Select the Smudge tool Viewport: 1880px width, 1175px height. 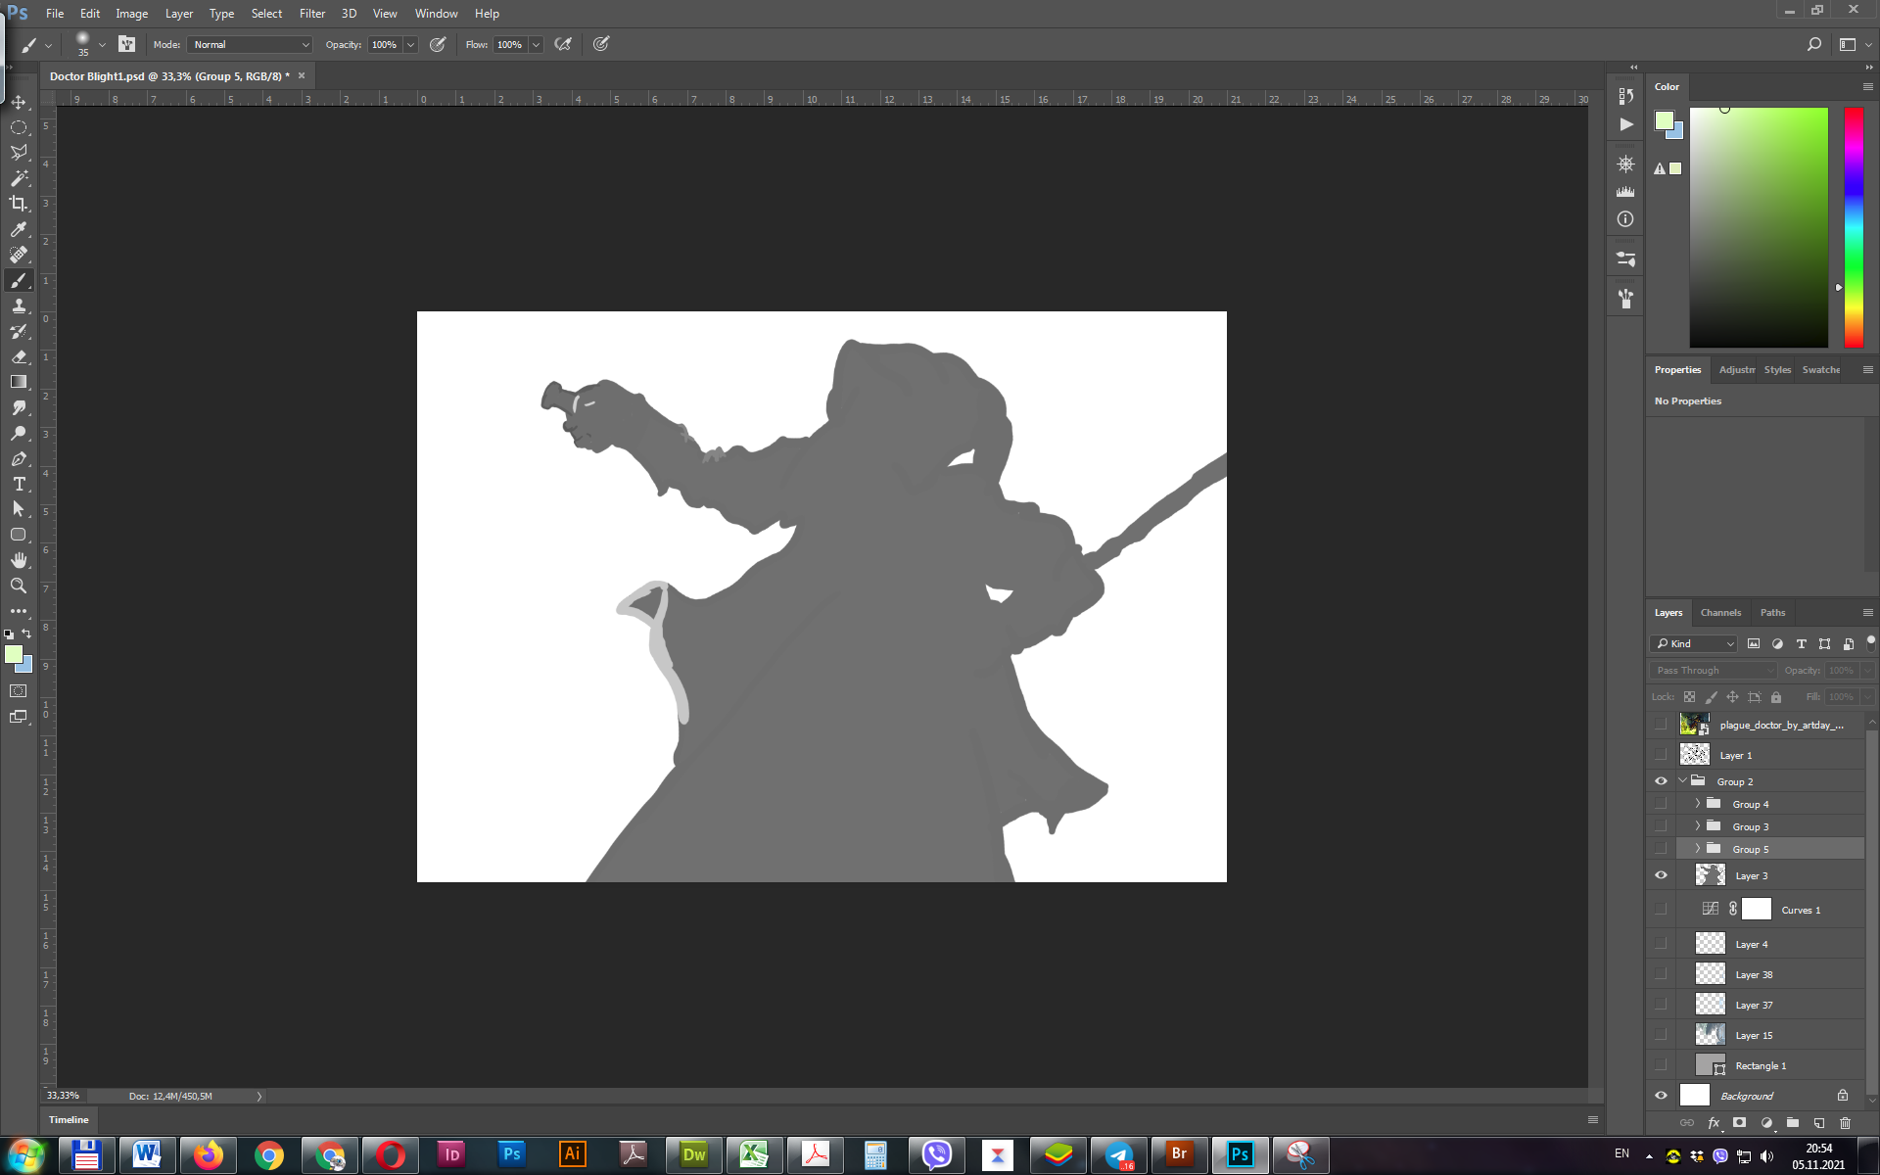[x=19, y=407]
